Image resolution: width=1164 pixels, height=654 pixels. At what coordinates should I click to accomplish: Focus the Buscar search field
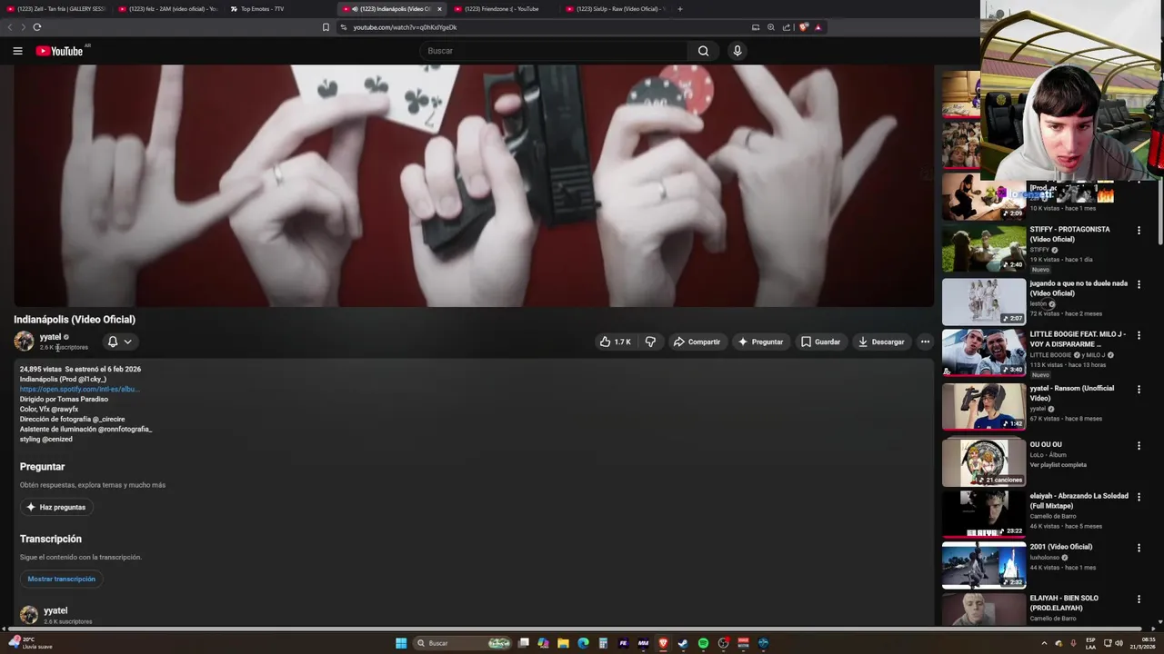click(x=555, y=51)
